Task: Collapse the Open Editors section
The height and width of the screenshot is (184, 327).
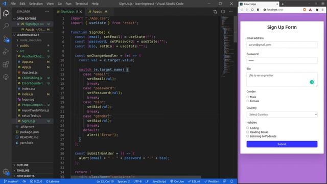Action: click(33, 18)
